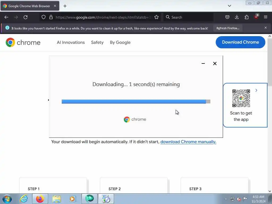
Task: Open the Firefox downloads panel
Action: click(237, 17)
